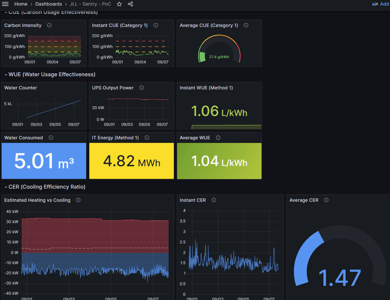Show info for Average WUE panel

pyautogui.click(x=218, y=138)
